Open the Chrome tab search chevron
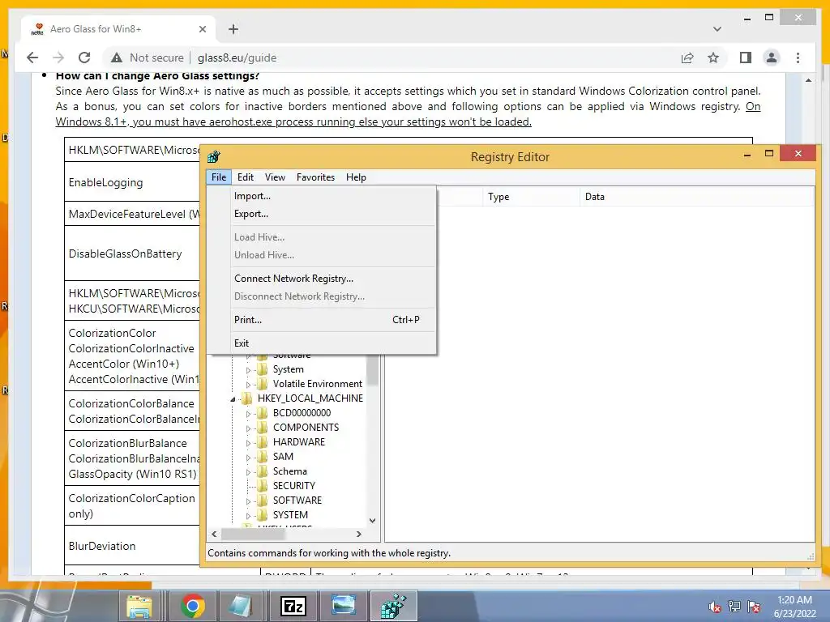 point(717,29)
